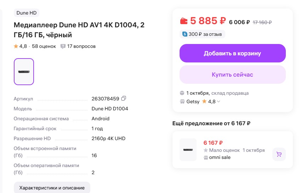Open the 17 вопросов link

(81, 46)
